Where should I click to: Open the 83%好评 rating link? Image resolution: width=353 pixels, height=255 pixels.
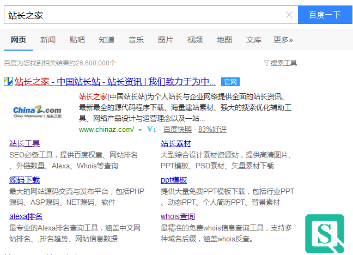(x=212, y=130)
